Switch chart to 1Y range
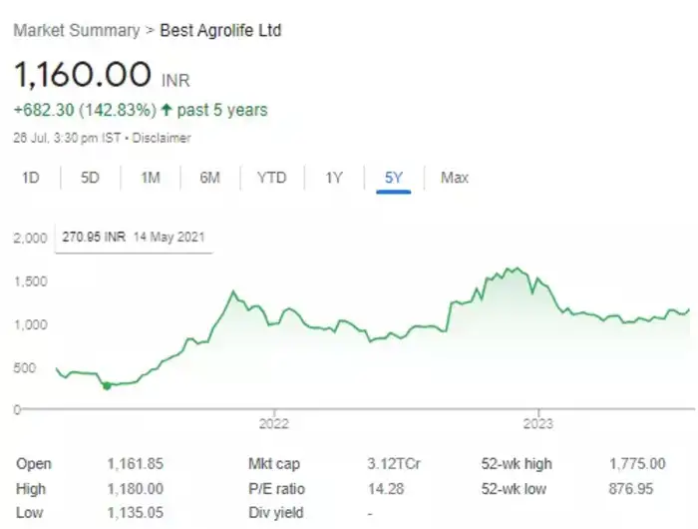This screenshot has height=529, width=698. 334,178
